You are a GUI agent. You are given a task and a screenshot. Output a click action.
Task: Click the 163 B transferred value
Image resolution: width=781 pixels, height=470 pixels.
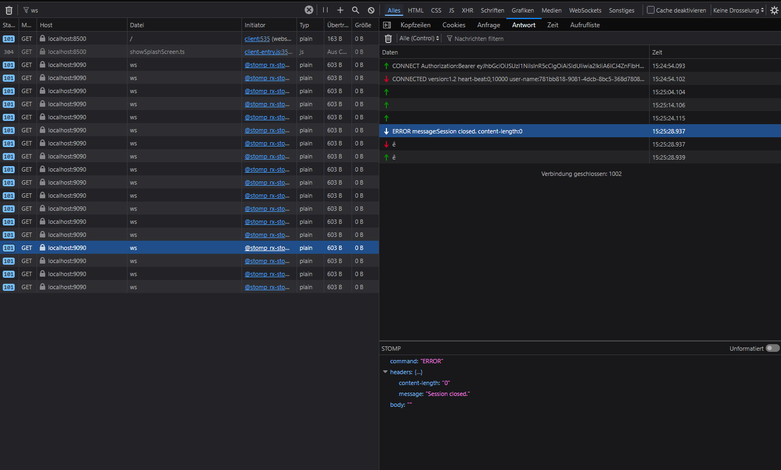(x=335, y=39)
